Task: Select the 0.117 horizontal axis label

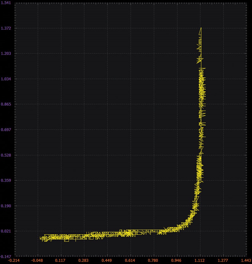Action: [x=60, y=261]
